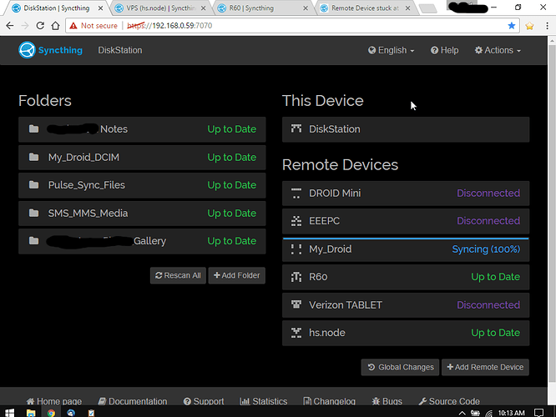Open a new browser tab
The image size is (556, 417).
tap(428, 8)
